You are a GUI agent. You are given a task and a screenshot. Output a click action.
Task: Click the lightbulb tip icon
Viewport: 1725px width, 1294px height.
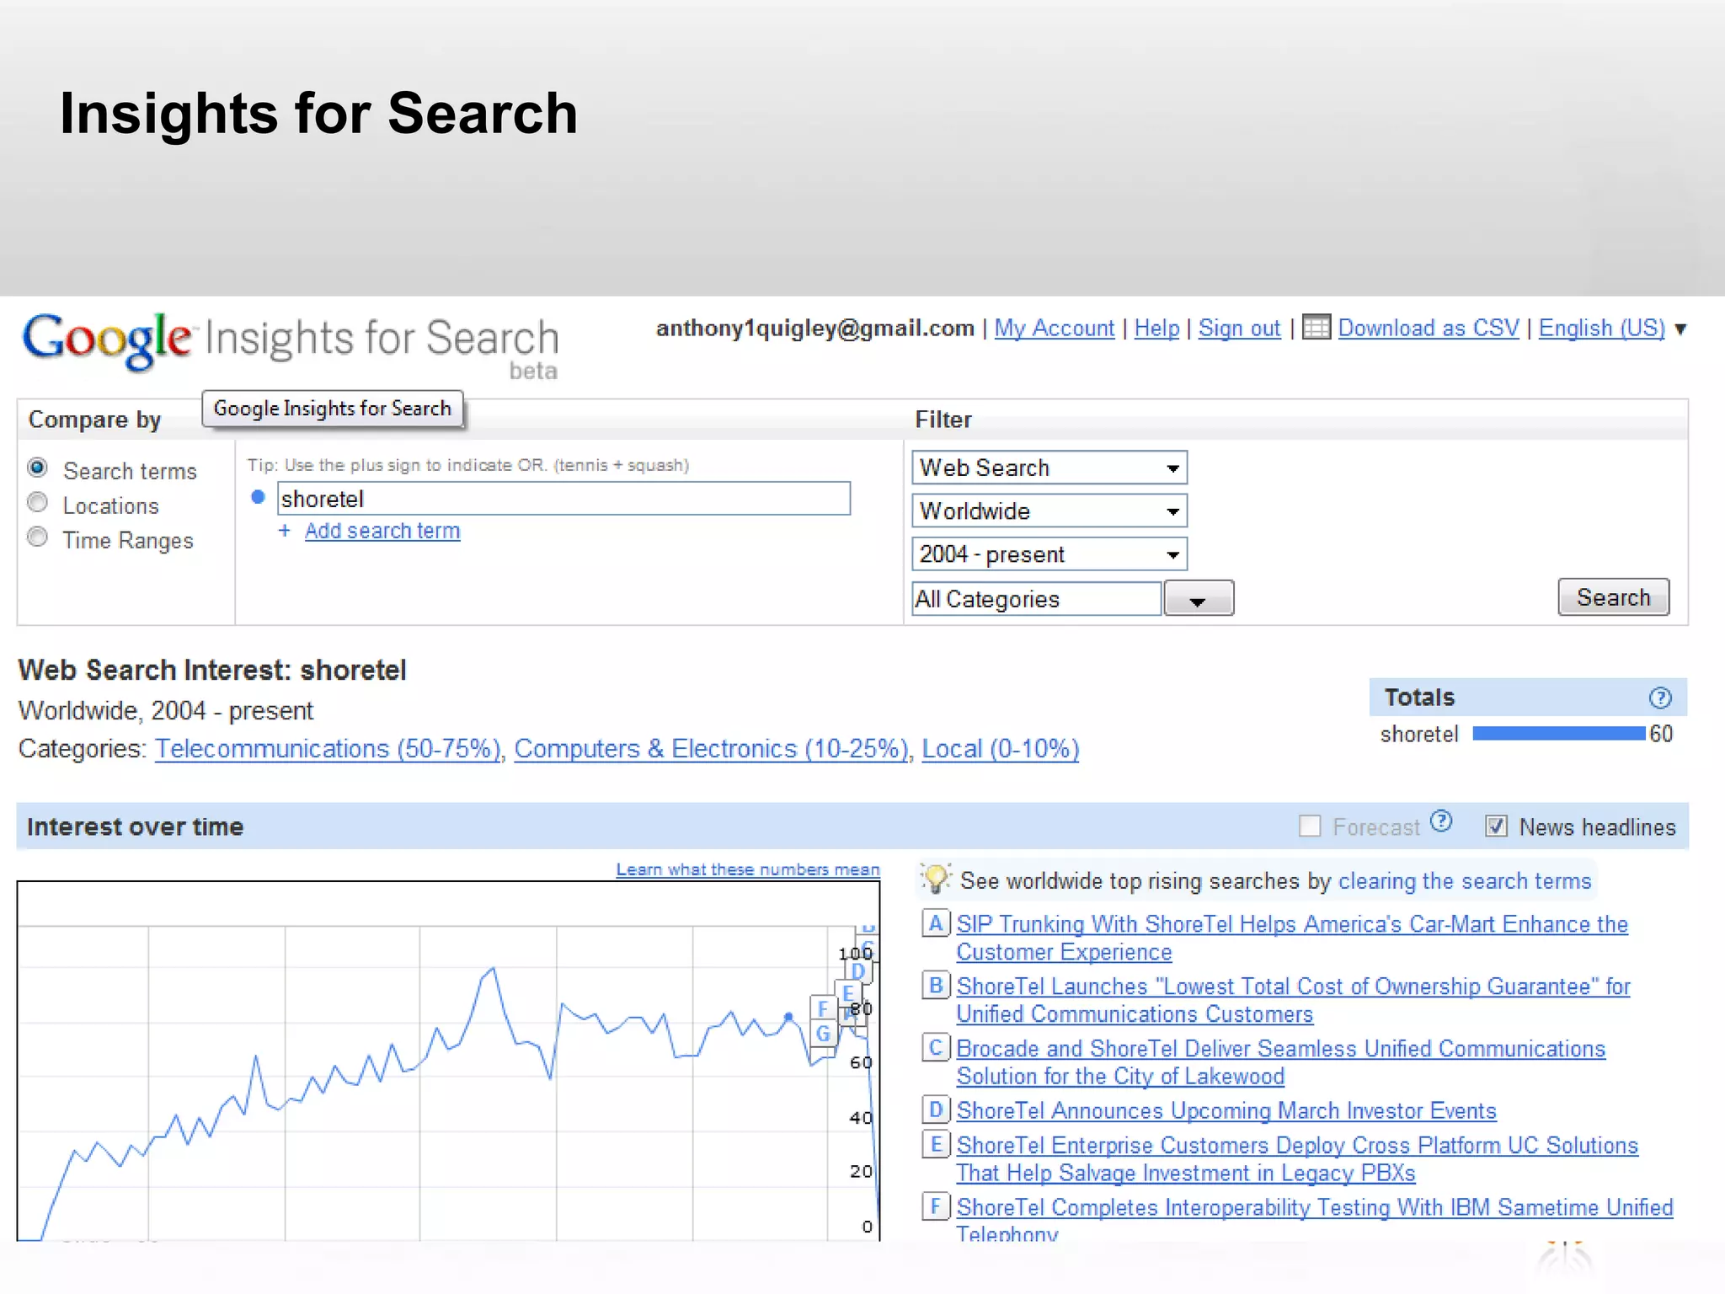point(936,879)
